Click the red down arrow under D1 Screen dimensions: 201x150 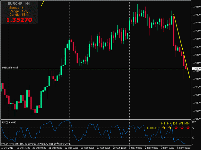coord(176,127)
